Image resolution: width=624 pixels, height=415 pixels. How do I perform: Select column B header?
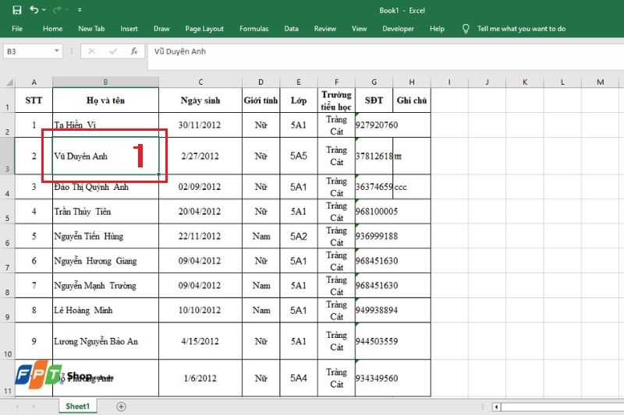(x=105, y=83)
